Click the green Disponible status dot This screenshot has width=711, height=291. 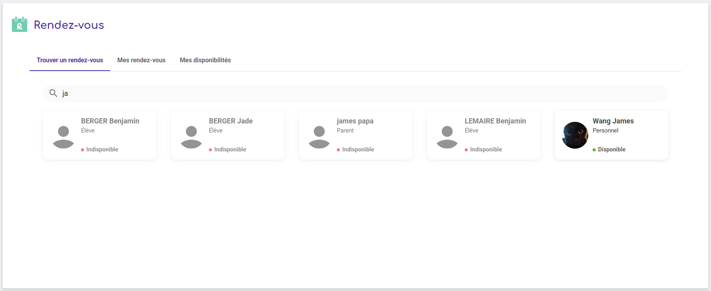coord(594,150)
